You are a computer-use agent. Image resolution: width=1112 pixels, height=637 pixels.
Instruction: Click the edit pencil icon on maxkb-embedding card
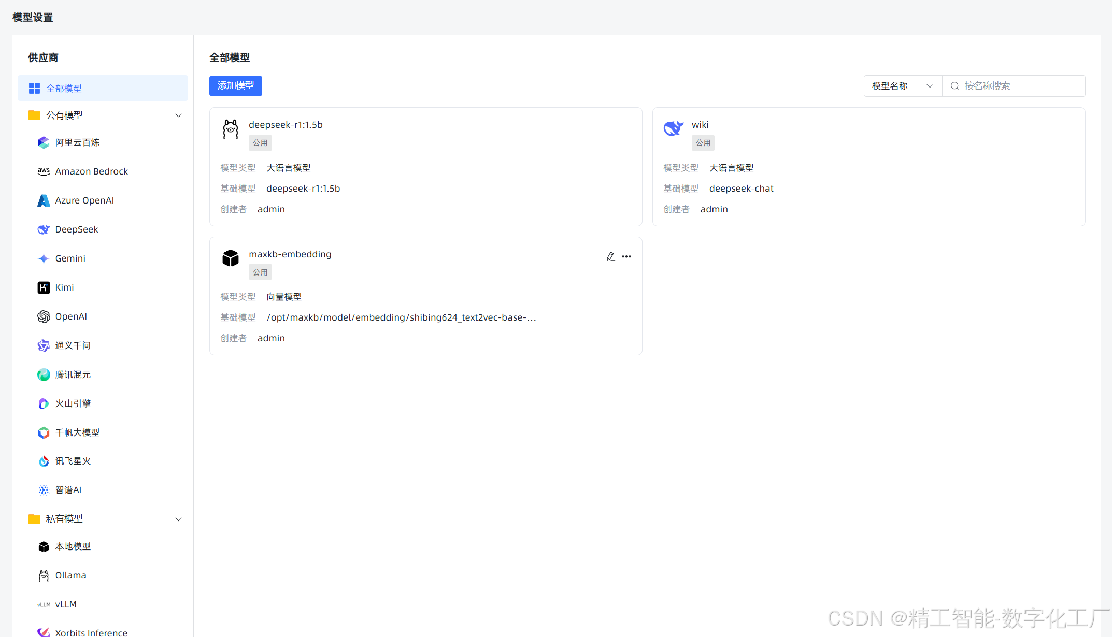coord(610,256)
